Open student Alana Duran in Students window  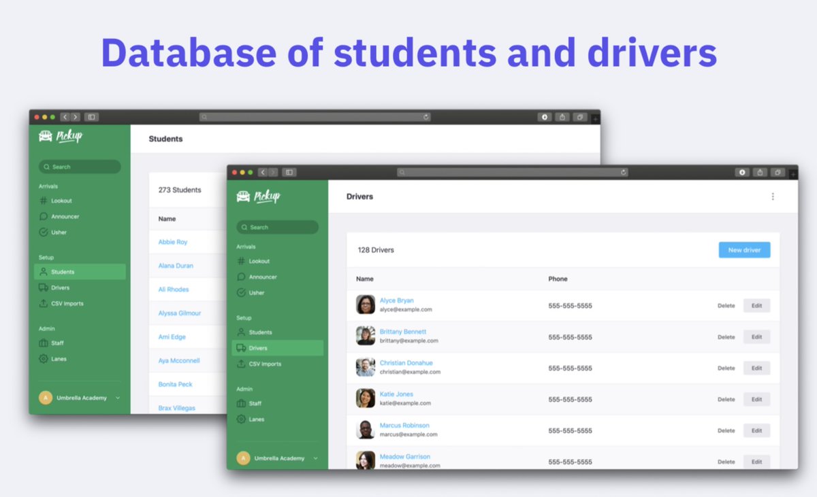point(176,266)
